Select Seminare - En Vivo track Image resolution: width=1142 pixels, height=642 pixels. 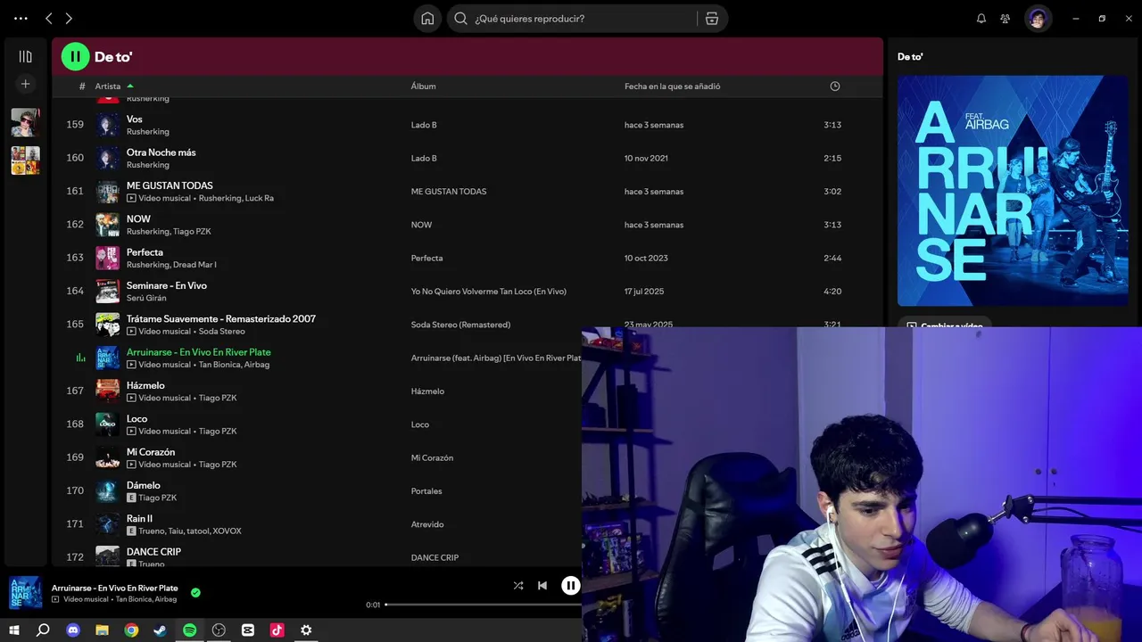pyautogui.click(x=167, y=285)
